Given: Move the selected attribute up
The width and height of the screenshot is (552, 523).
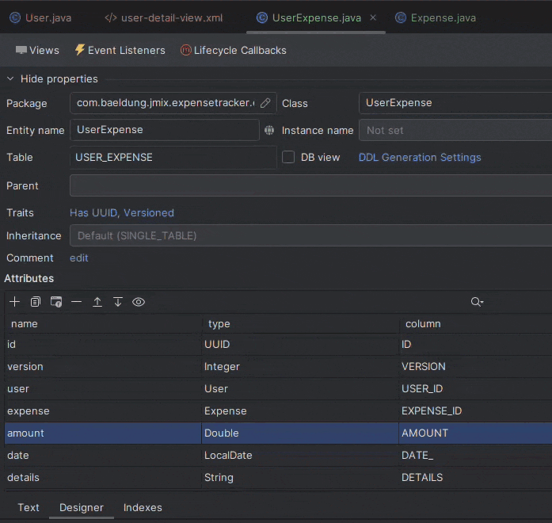Looking at the screenshot, I should point(97,302).
